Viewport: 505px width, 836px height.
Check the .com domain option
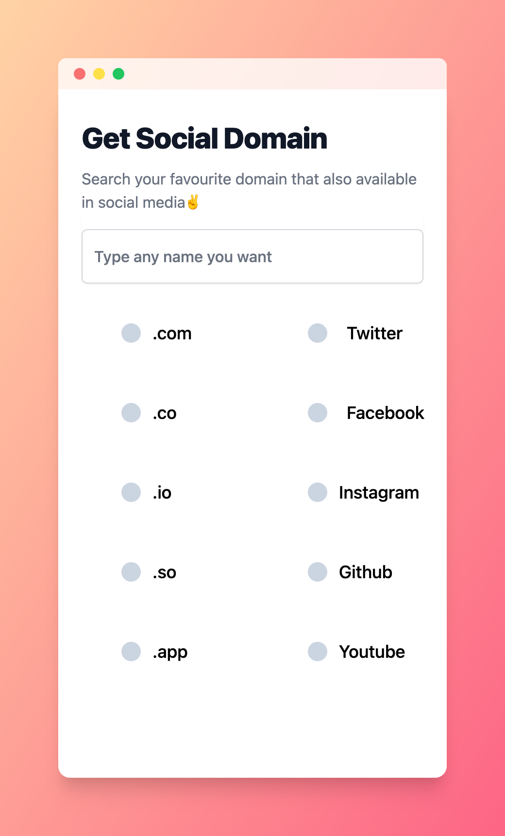[x=131, y=333]
